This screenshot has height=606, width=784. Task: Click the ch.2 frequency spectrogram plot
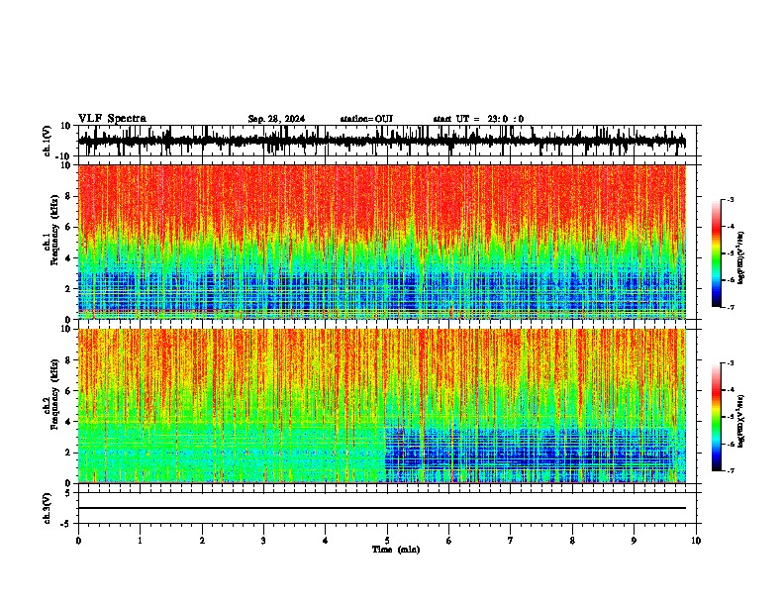pyautogui.click(x=382, y=406)
